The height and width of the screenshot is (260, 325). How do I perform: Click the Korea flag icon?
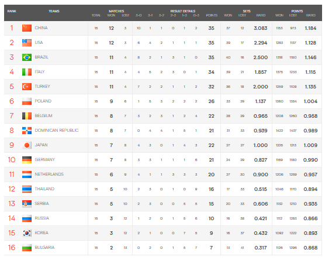tap(27, 233)
